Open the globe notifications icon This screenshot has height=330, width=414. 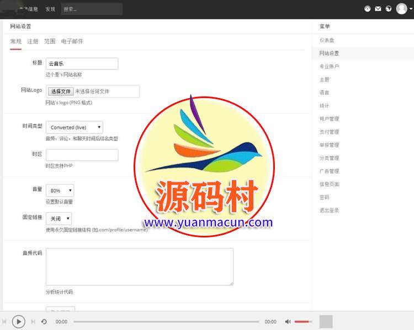(389, 9)
